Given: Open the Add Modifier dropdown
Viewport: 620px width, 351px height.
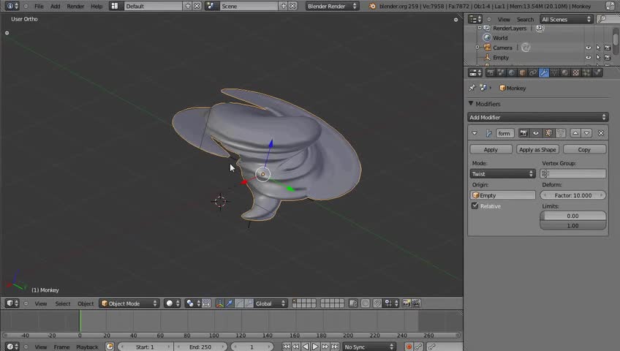Looking at the screenshot, I should 538,118.
